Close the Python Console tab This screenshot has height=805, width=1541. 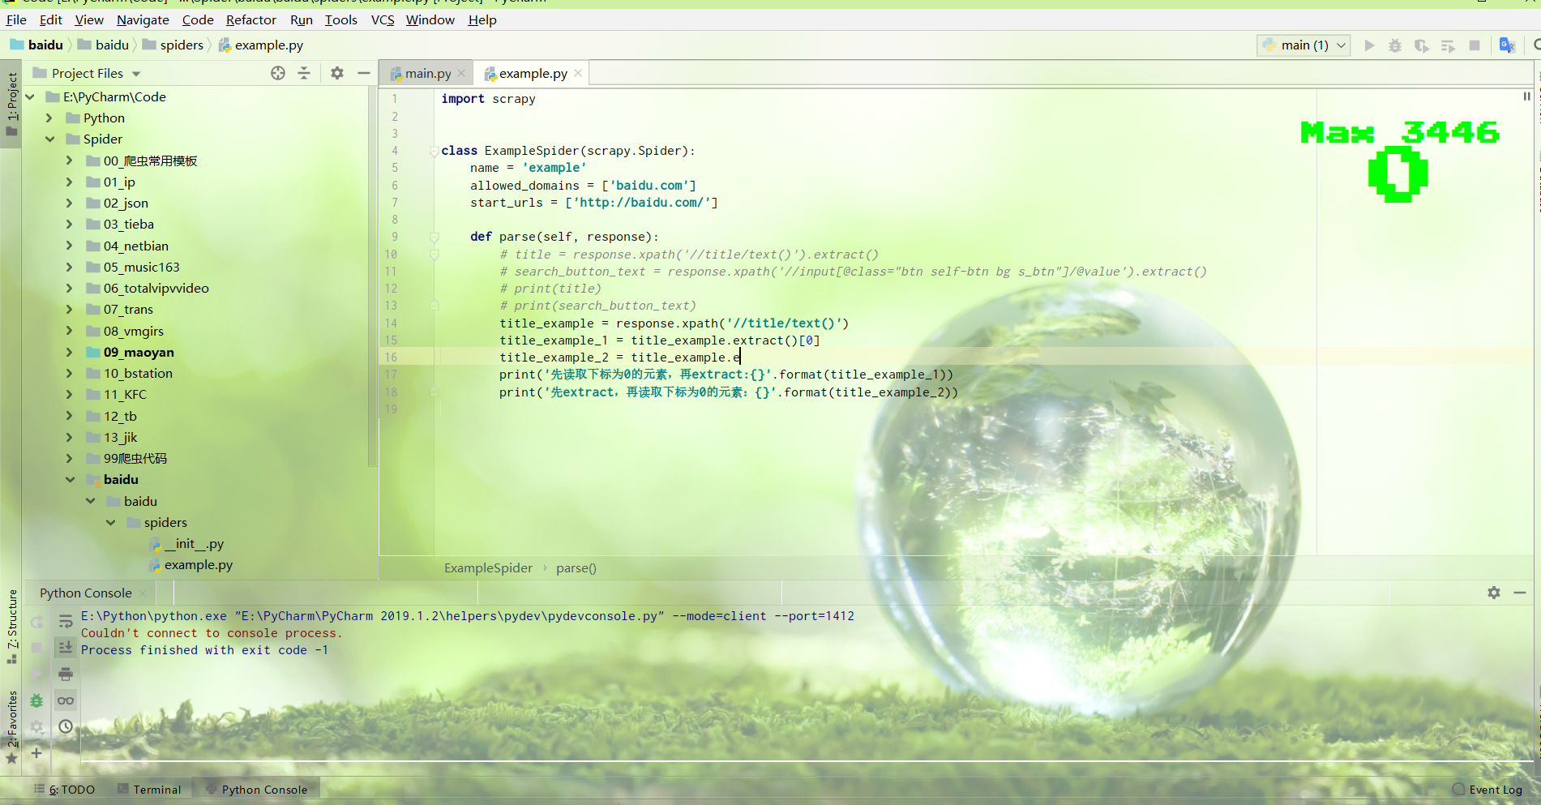(x=143, y=593)
